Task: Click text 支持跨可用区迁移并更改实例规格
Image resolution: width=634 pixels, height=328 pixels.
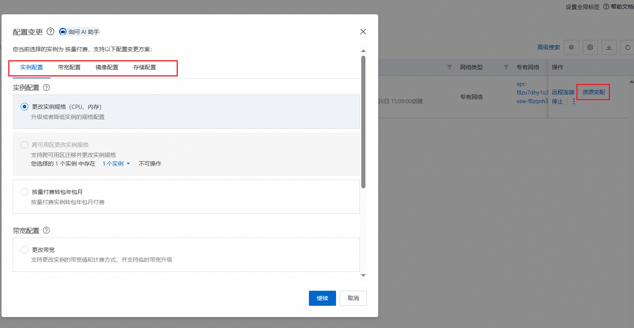Action: [73, 155]
